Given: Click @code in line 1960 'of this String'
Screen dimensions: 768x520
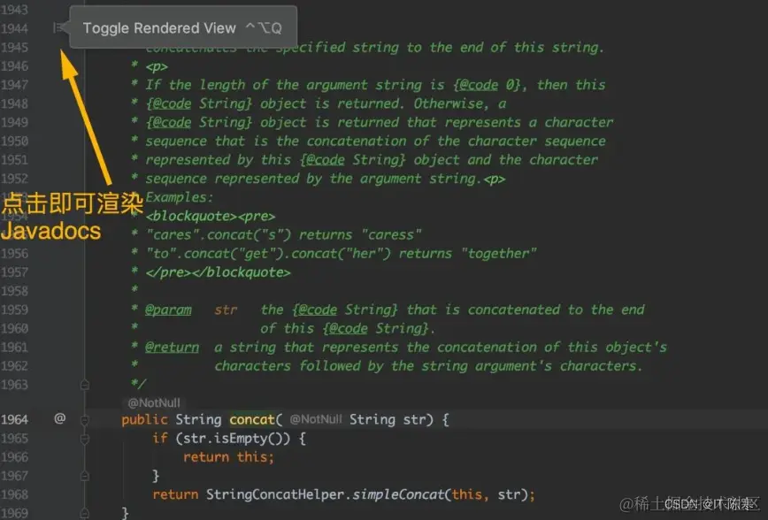Looking at the screenshot, I should tap(349, 329).
